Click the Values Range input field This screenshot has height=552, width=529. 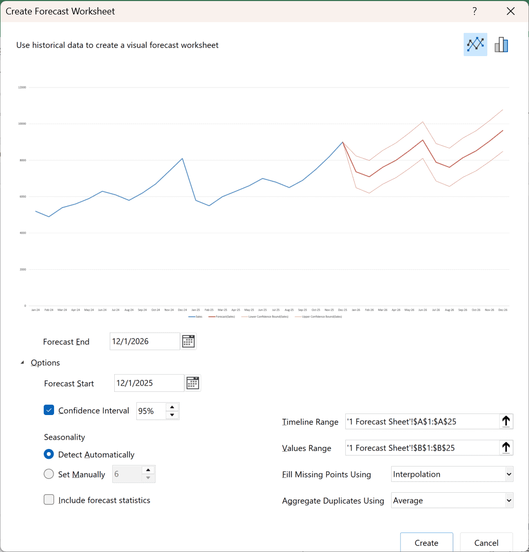[422, 448]
